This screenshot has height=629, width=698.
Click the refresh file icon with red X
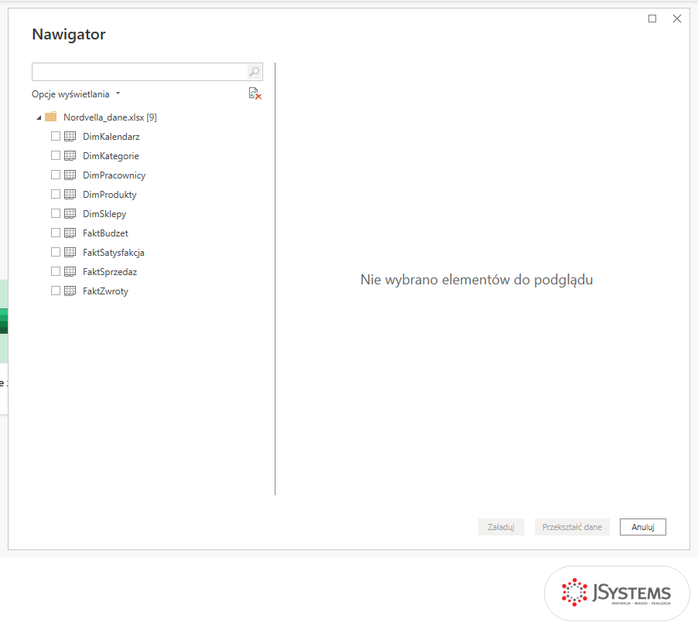tap(255, 93)
